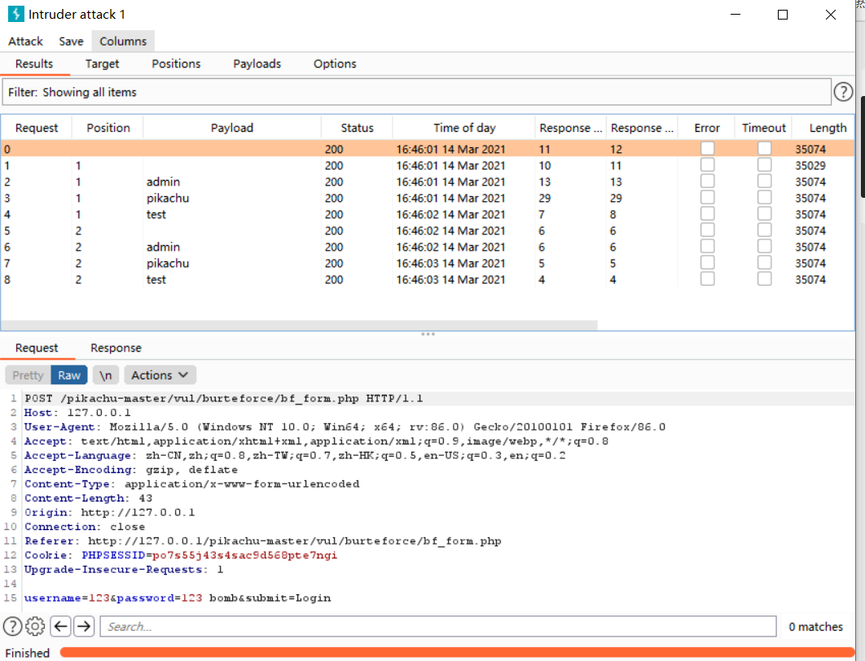Screen dimensions: 865x661
Task: Switch to the Target tab
Action: click(102, 64)
